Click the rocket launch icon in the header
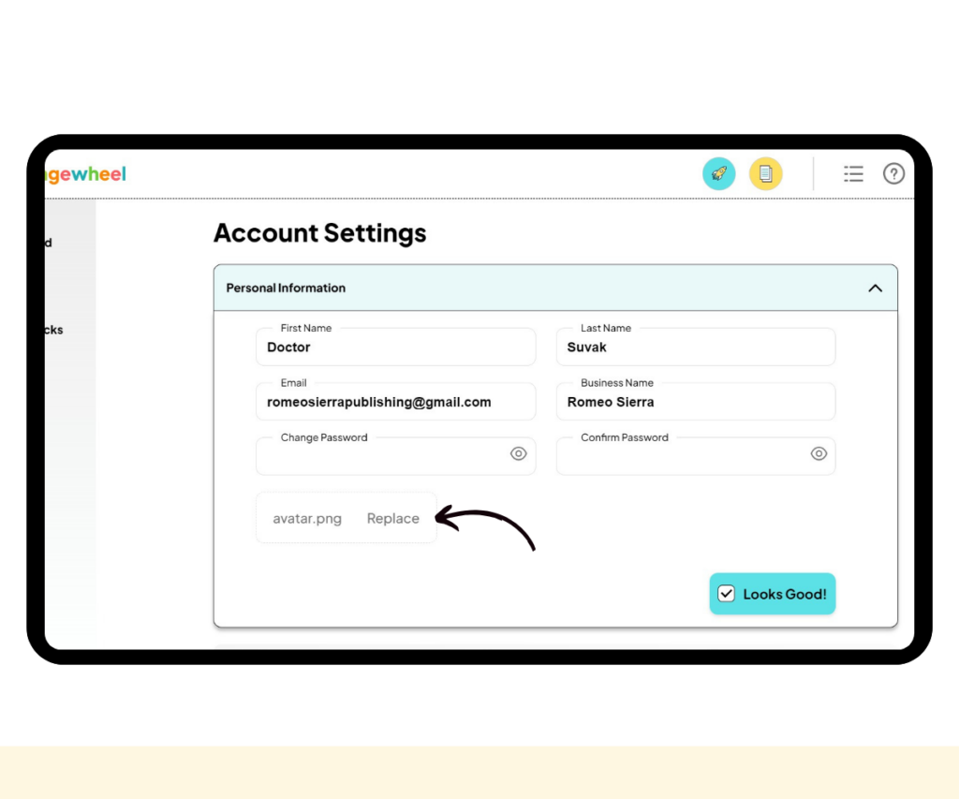Image resolution: width=959 pixels, height=799 pixels. point(718,173)
